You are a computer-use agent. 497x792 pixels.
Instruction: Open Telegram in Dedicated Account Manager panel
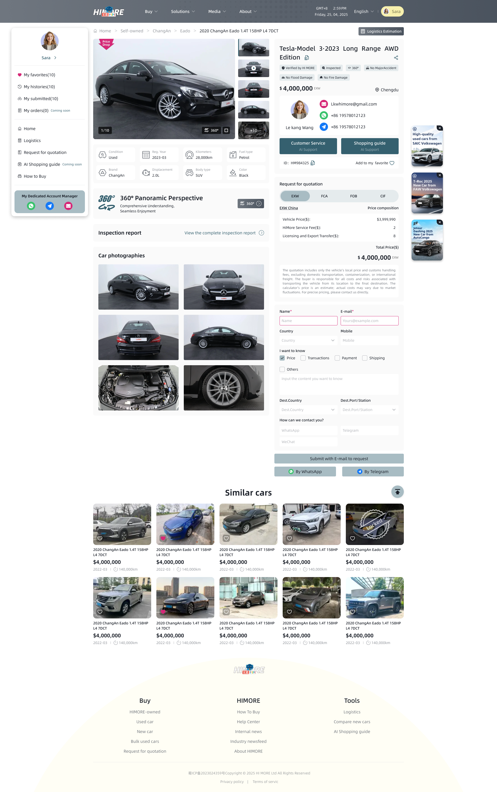[x=50, y=206]
